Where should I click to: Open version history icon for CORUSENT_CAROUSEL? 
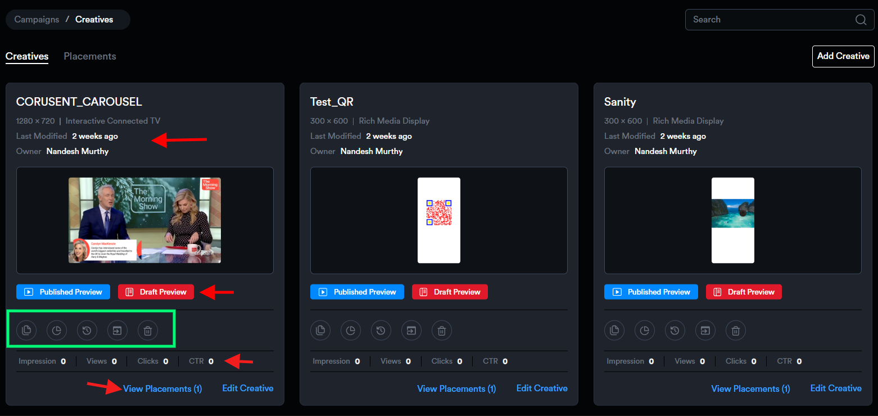click(x=87, y=331)
